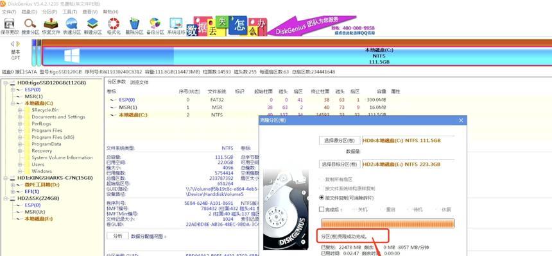Open the 文件(F) menu
This screenshot has height=256, width=552.
click(x=9, y=12)
